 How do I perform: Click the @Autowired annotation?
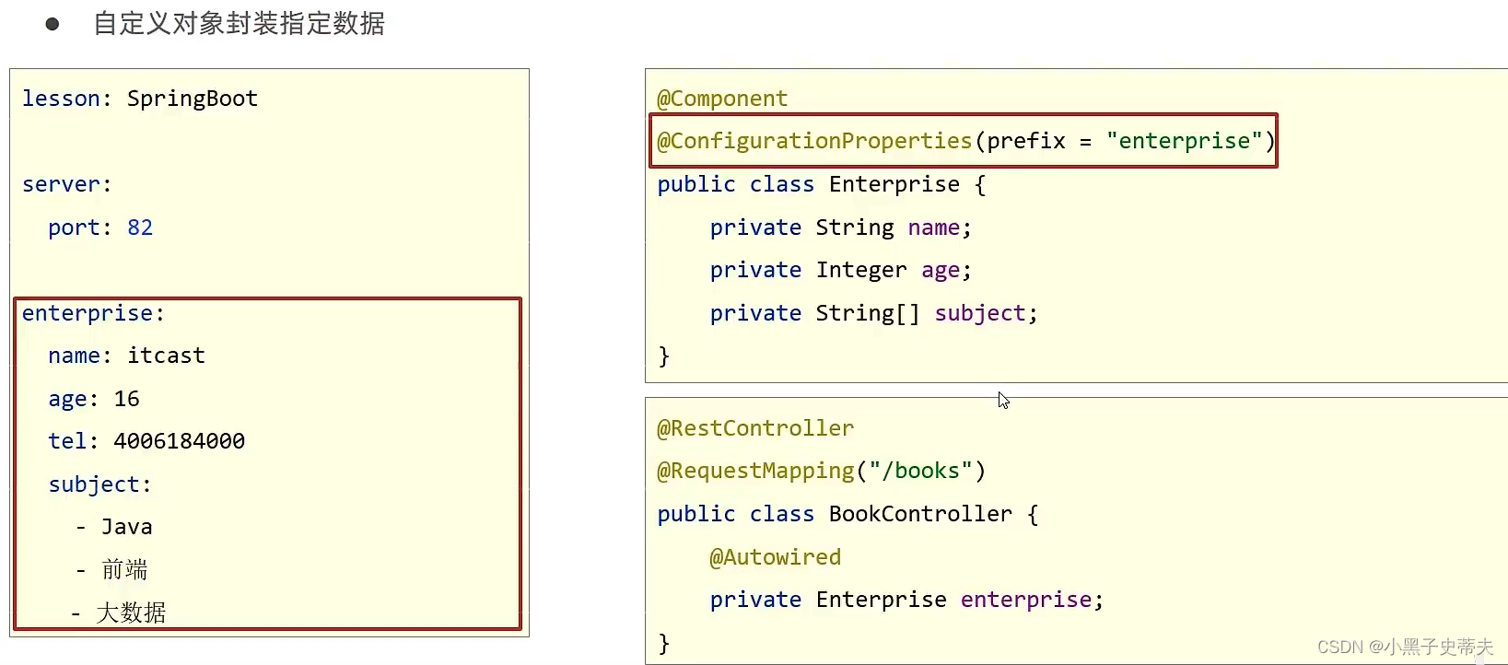775,557
